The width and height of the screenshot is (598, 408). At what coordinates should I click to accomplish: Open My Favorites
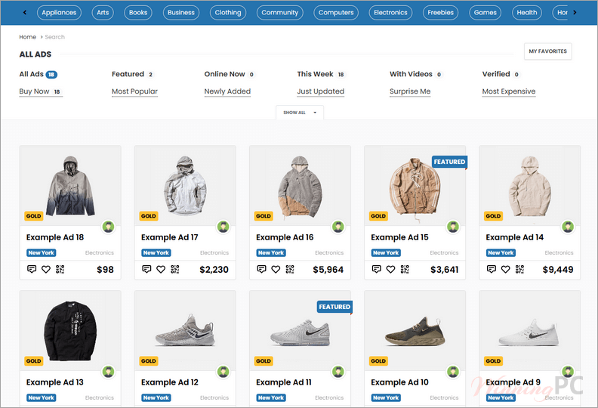[547, 51]
